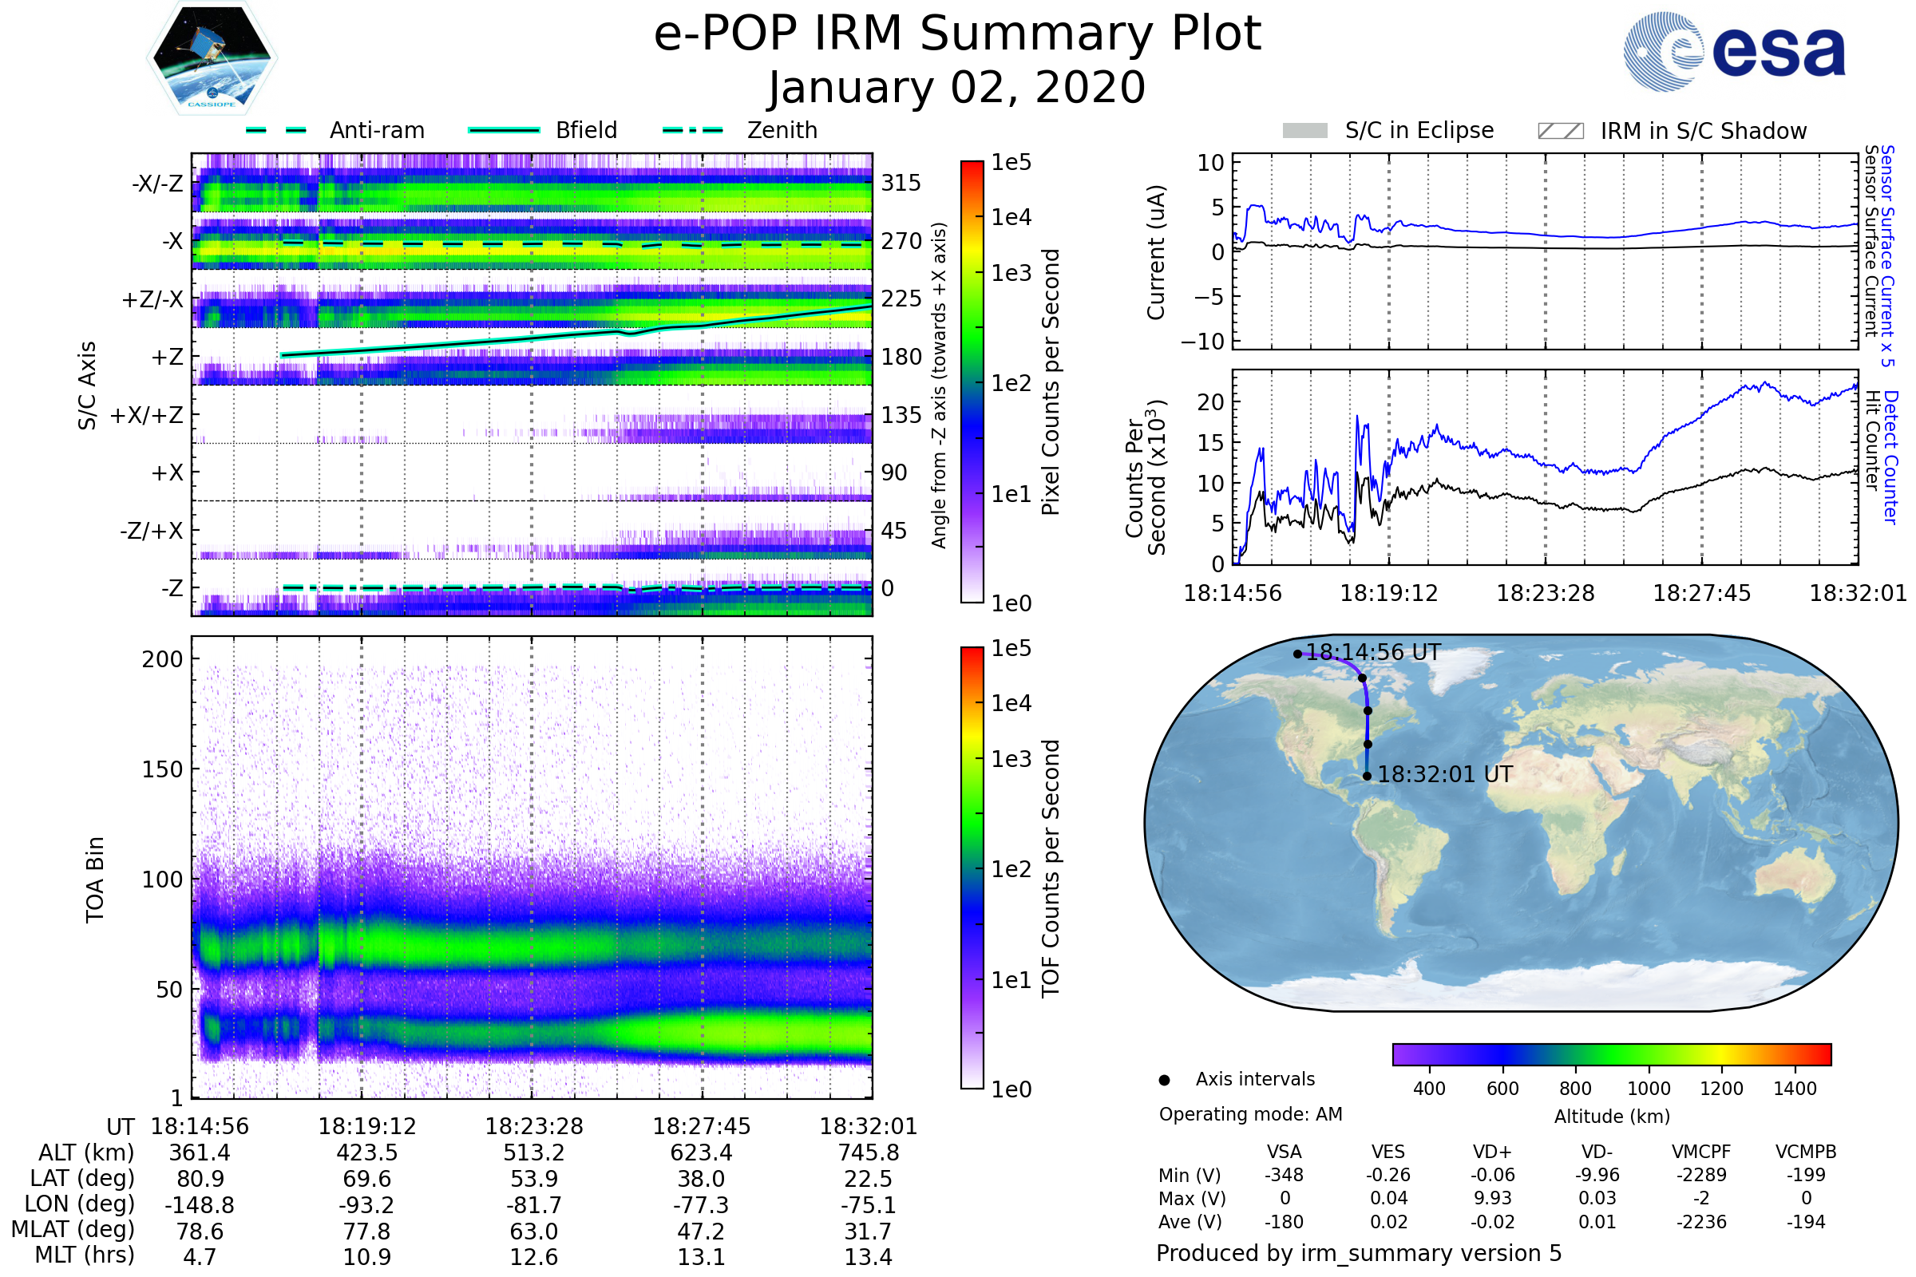
Task: Click the Zenith dash-dot legend line
Action: coord(692,130)
